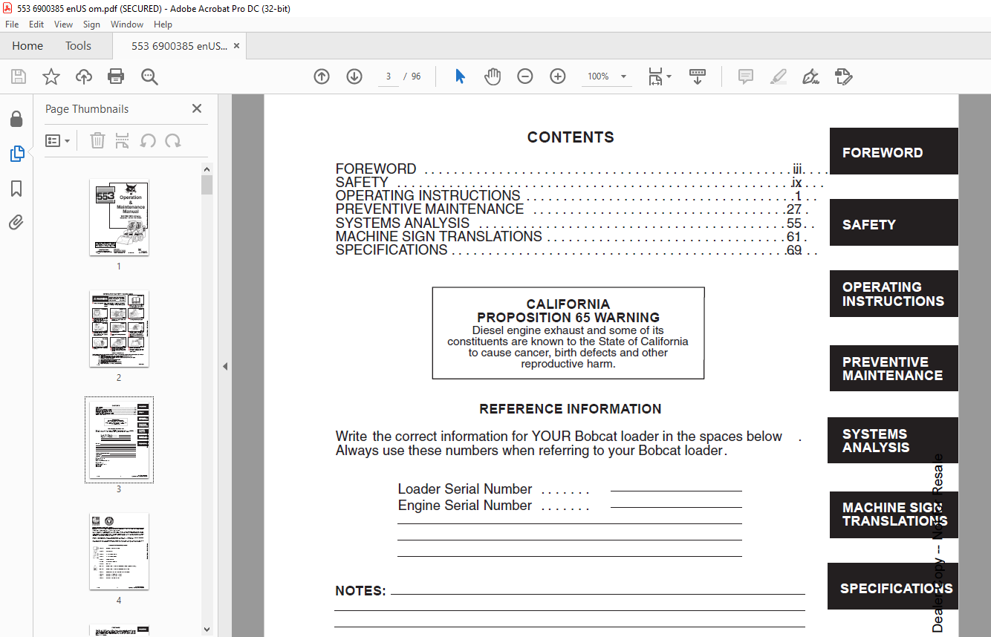This screenshot has height=637, width=991.
Task: Open thumbnail options dropdown menu
Action: [x=57, y=140]
